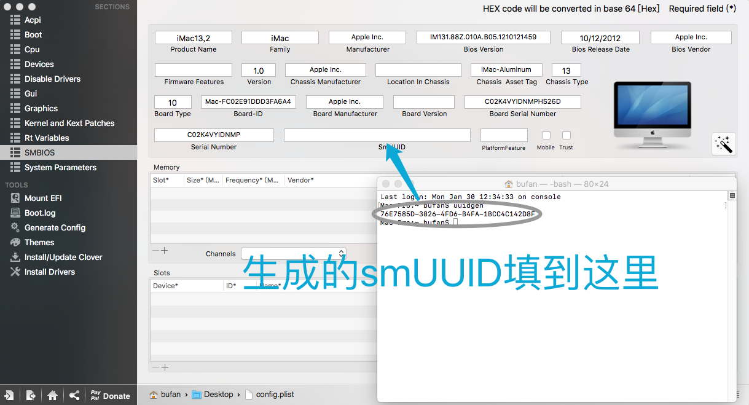The height and width of the screenshot is (405, 749).
Task: Enable the Trust checkbox
Action: [567, 135]
